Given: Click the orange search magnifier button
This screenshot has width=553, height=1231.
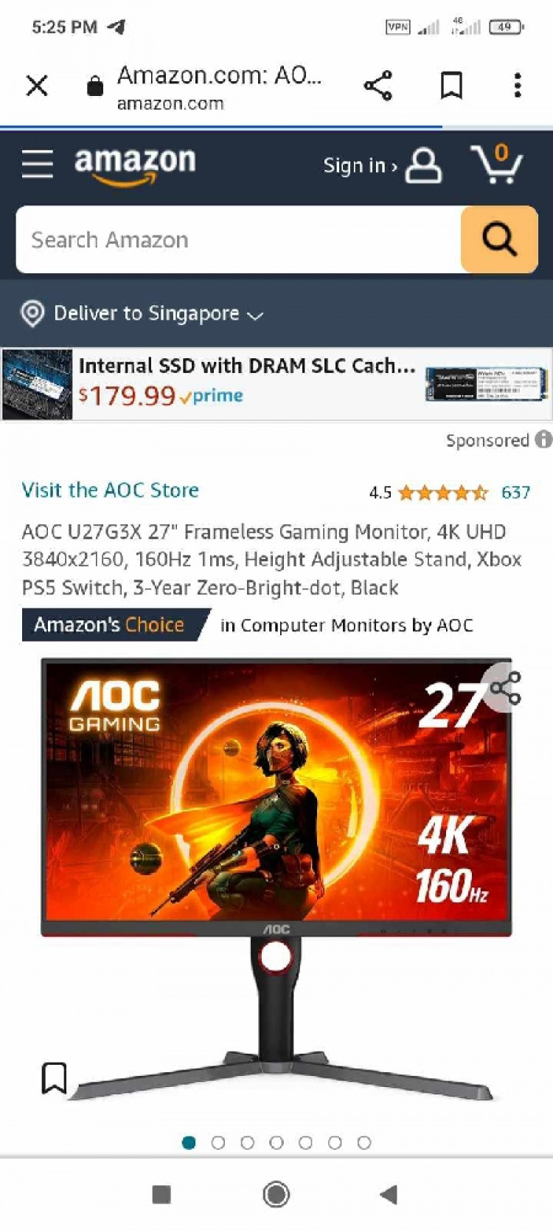Looking at the screenshot, I should pyautogui.click(x=499, y=239).
